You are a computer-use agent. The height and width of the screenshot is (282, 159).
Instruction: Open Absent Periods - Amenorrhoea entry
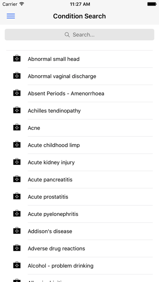click(79, 94)
